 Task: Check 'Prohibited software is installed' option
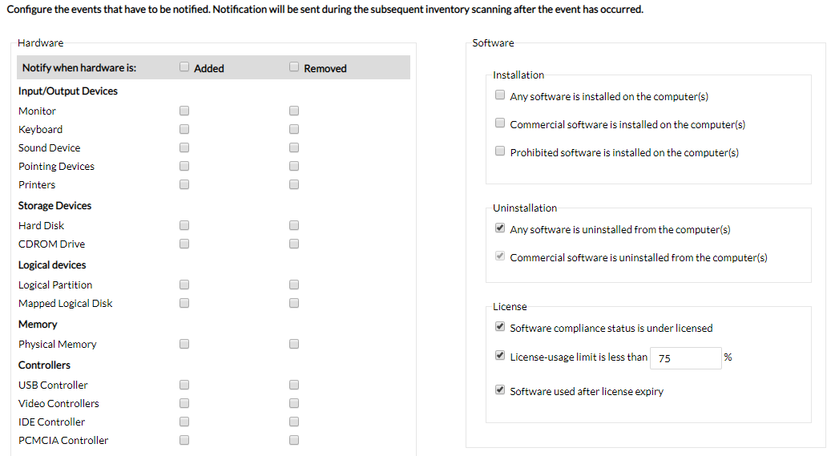tap(500, 151)
